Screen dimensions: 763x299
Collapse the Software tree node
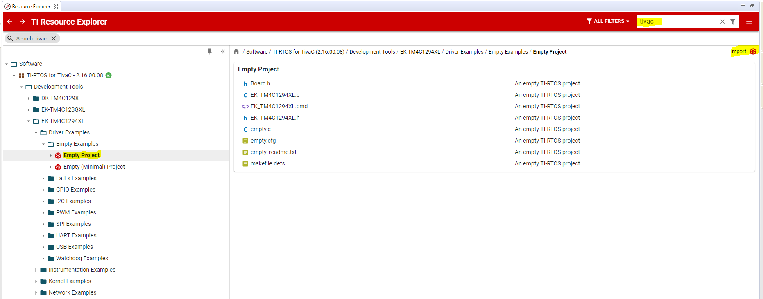pos(7,64)
